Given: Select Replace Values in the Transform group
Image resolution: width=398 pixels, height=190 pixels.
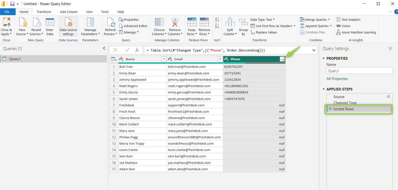Looking at the screenshot, I should [264, 32].
